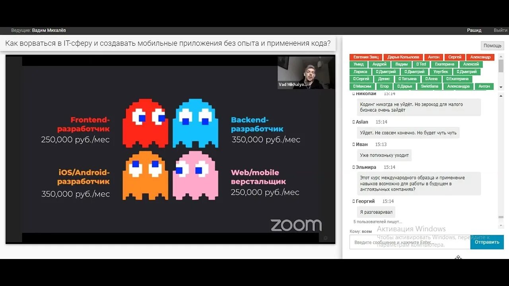Click Эльмира's message about курс международного образца
The image size is (509, 286).
point(419,184)
